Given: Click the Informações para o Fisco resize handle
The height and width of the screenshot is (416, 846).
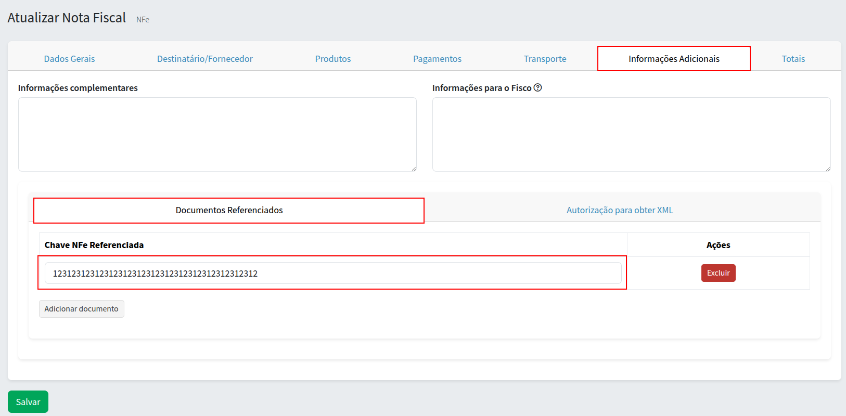Looking at the screenshot, I should (x=828, y=168).
